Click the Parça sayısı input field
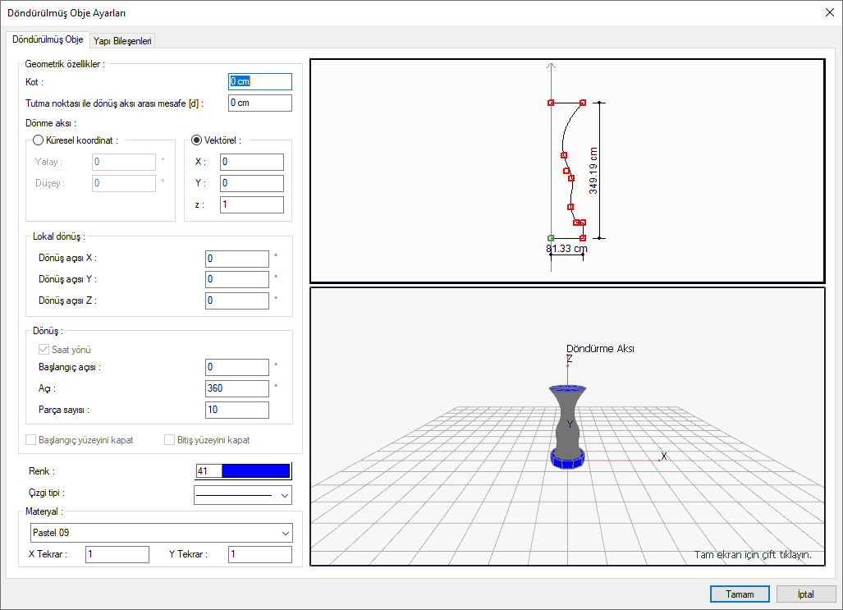The height and width of the screenshot is (610, 843). tap(236, 410)
